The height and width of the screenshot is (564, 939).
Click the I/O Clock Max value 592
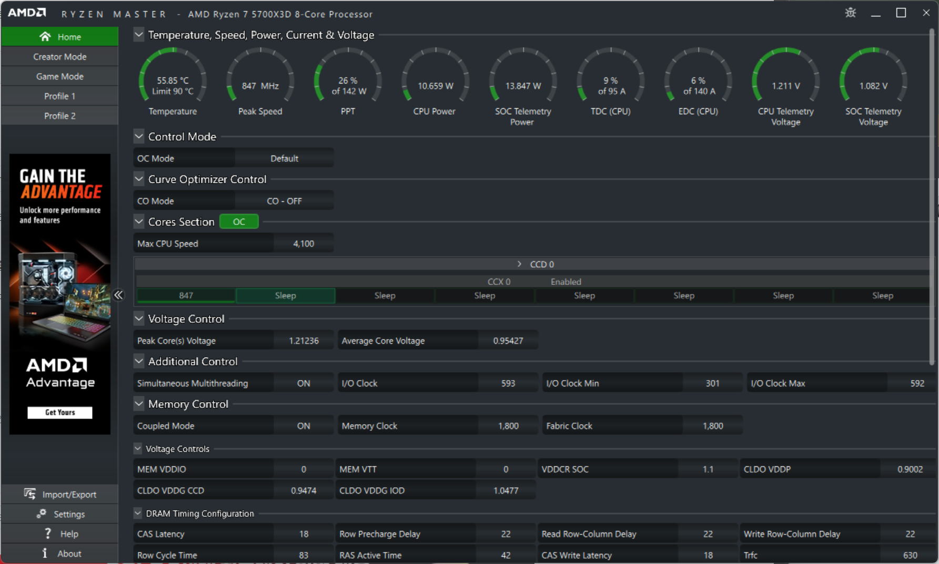[913, 383]
